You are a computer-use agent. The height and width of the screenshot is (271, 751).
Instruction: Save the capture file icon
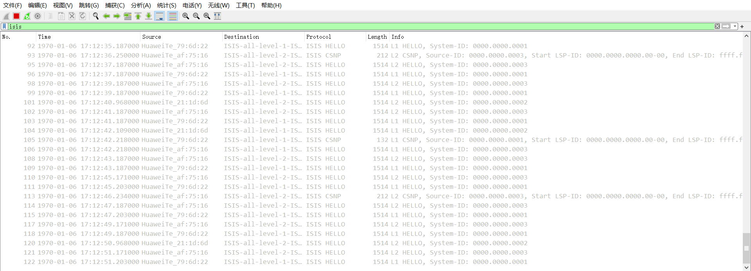[61, 16]
